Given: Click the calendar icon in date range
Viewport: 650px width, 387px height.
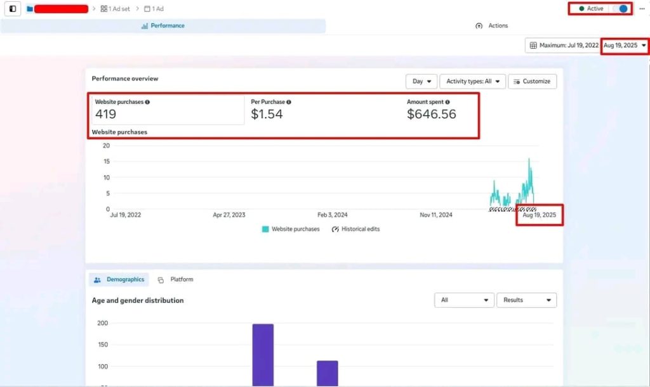Looking at the screenshot, I should 533,46.
